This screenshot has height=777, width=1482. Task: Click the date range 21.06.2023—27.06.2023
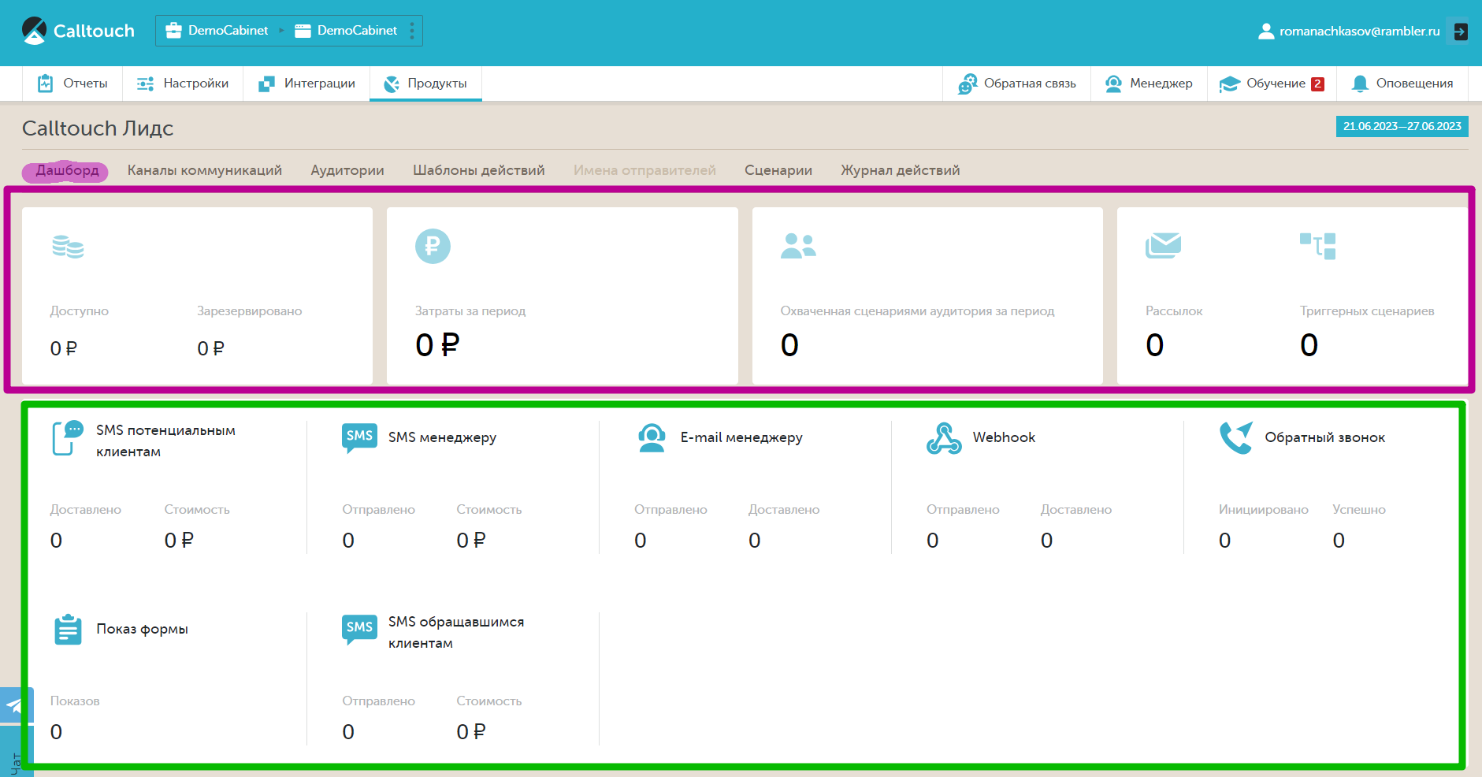(1402, 126)
